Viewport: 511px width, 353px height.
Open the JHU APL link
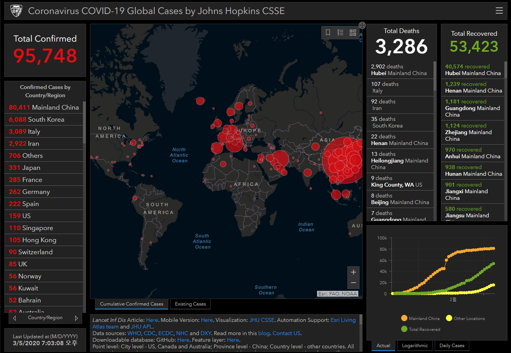tap(141, 327)
